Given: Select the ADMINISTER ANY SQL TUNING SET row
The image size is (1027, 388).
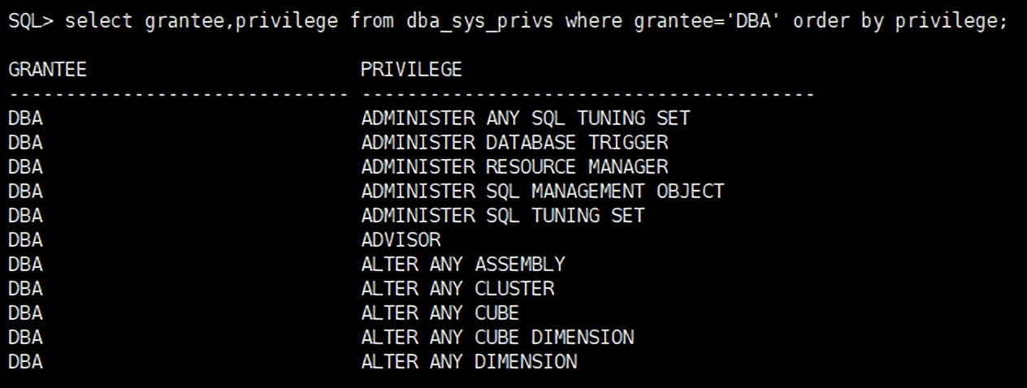Looking at the screenshot, I should (525, 119).
